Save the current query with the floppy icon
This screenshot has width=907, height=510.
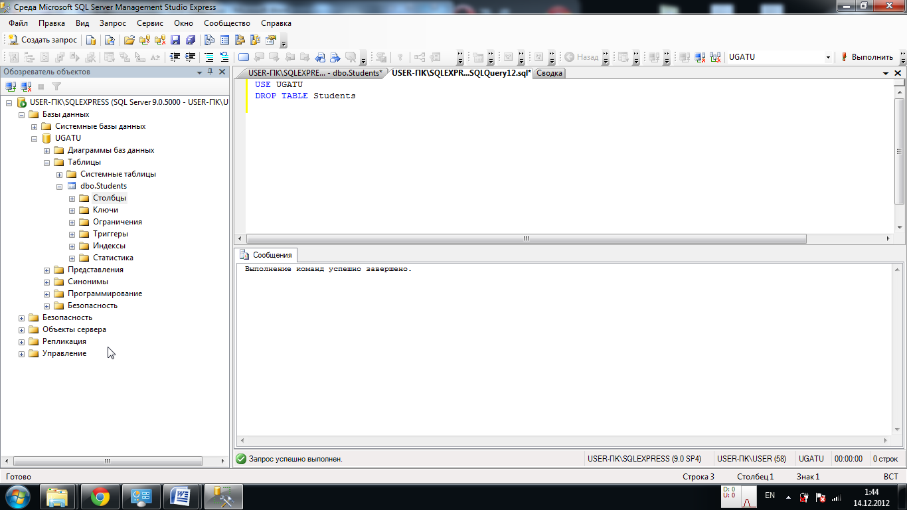pos(175,40)
